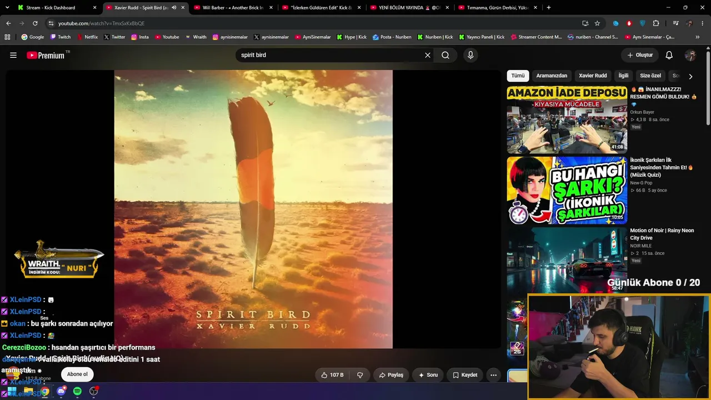
Task: Open the NOIR MILE channel name
Action: 641,246
